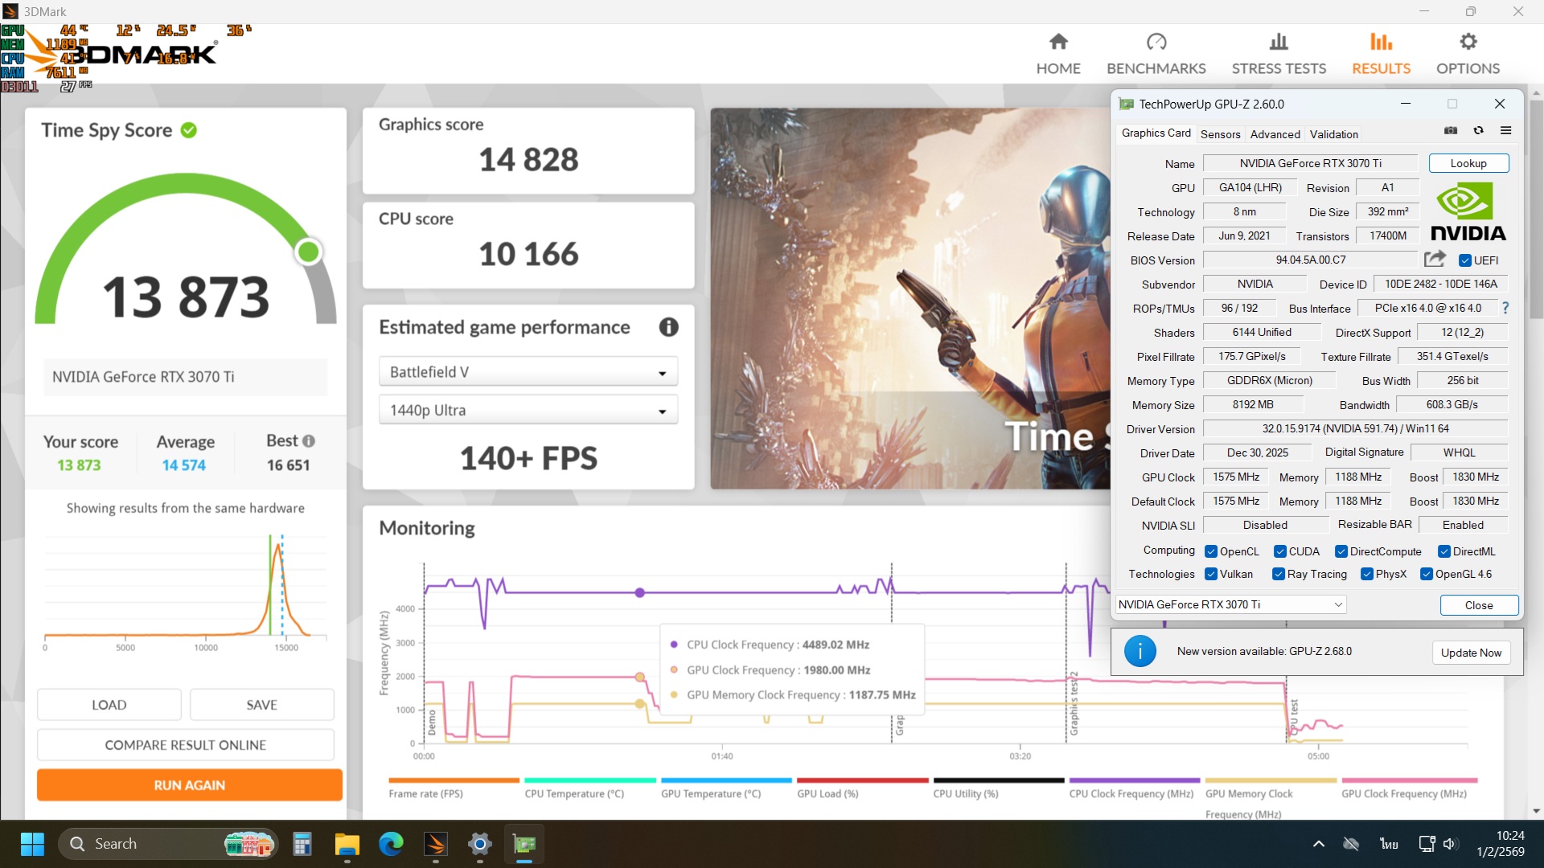The image size is (1544, 868).
Task: Open the Stress Tests section icon
Action: [1279, 42]
